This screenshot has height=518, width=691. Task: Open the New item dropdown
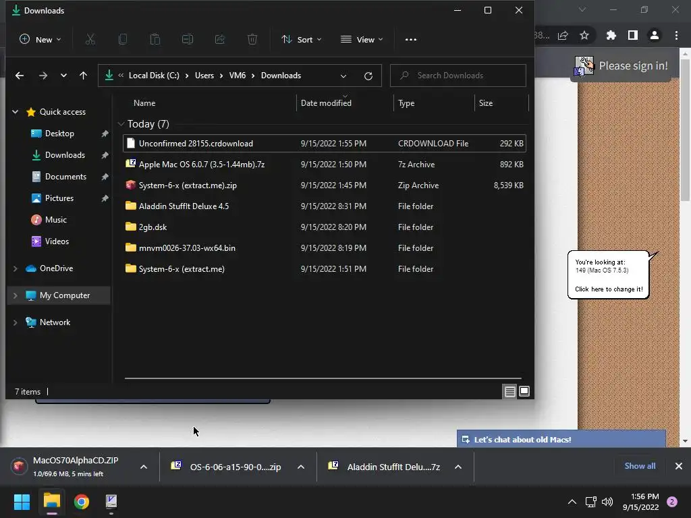point(40,40)
